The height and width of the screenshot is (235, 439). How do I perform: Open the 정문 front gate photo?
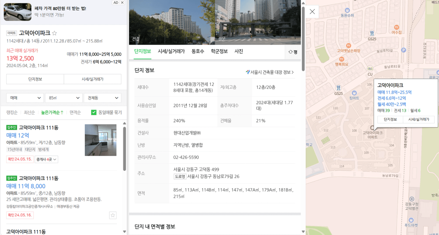click(x=258, y=22)
